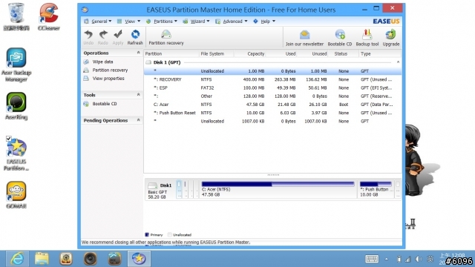Click Bootable CD under Tools panel
Screen dimensions: 475x267
[105, 104]
